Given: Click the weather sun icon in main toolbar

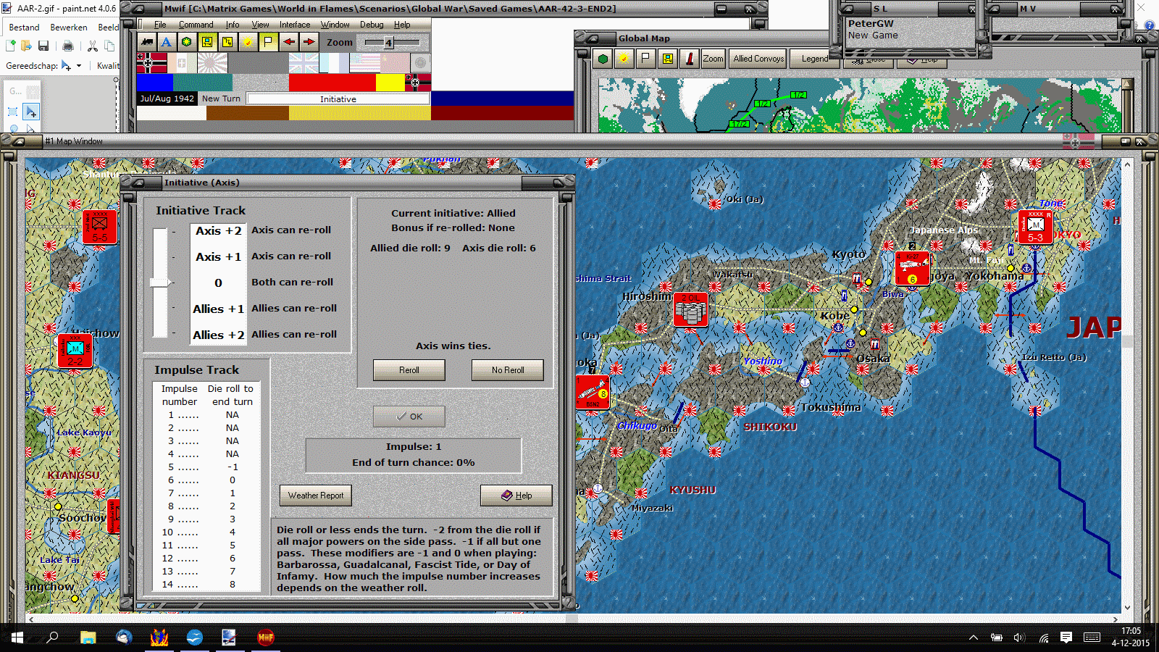Looking at the screenshot, I should [x=248, y=42].
